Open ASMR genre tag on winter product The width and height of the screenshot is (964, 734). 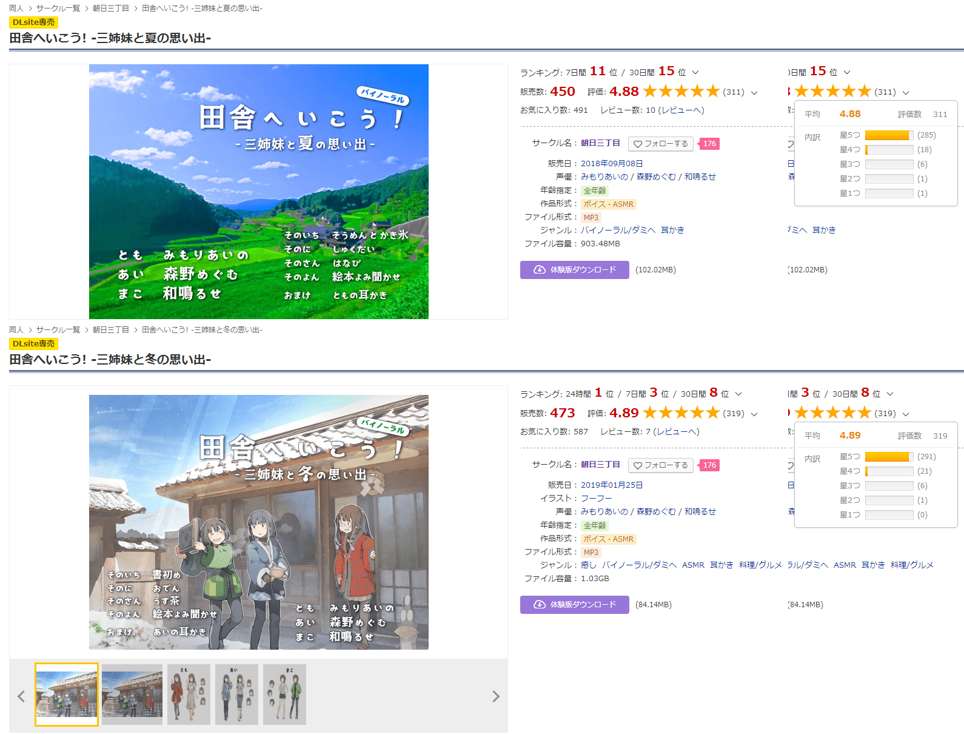(693, 565)
